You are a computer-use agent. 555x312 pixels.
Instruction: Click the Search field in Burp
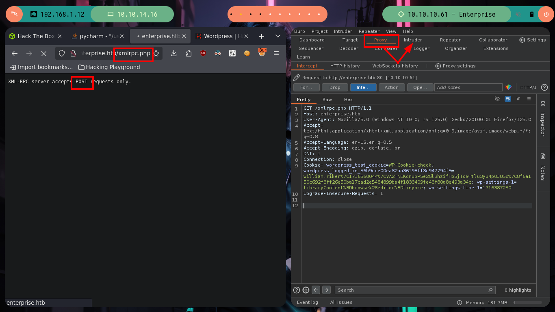click(x=415, y=290)
